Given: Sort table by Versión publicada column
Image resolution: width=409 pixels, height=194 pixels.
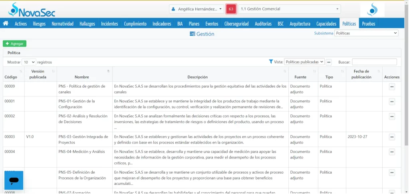Looking at the screenshot, I should click(40, 74).
